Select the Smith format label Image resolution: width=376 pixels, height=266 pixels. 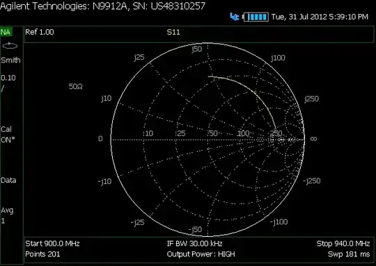click(10, 60)
